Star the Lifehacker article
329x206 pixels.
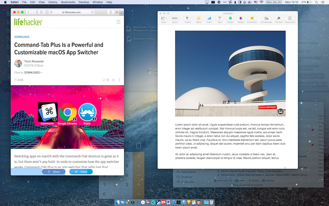click(114, 80)
